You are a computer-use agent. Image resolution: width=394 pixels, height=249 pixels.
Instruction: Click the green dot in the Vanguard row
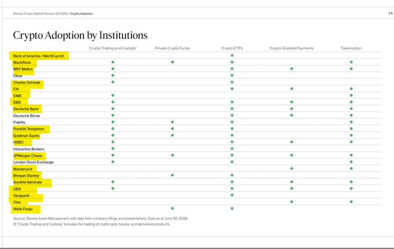(x=232, y=195)
